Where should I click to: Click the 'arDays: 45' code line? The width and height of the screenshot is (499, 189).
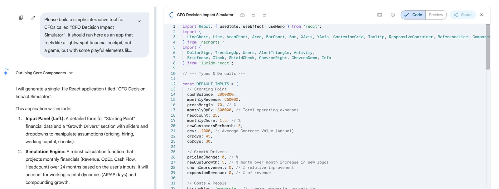click(x=200, y=136)
